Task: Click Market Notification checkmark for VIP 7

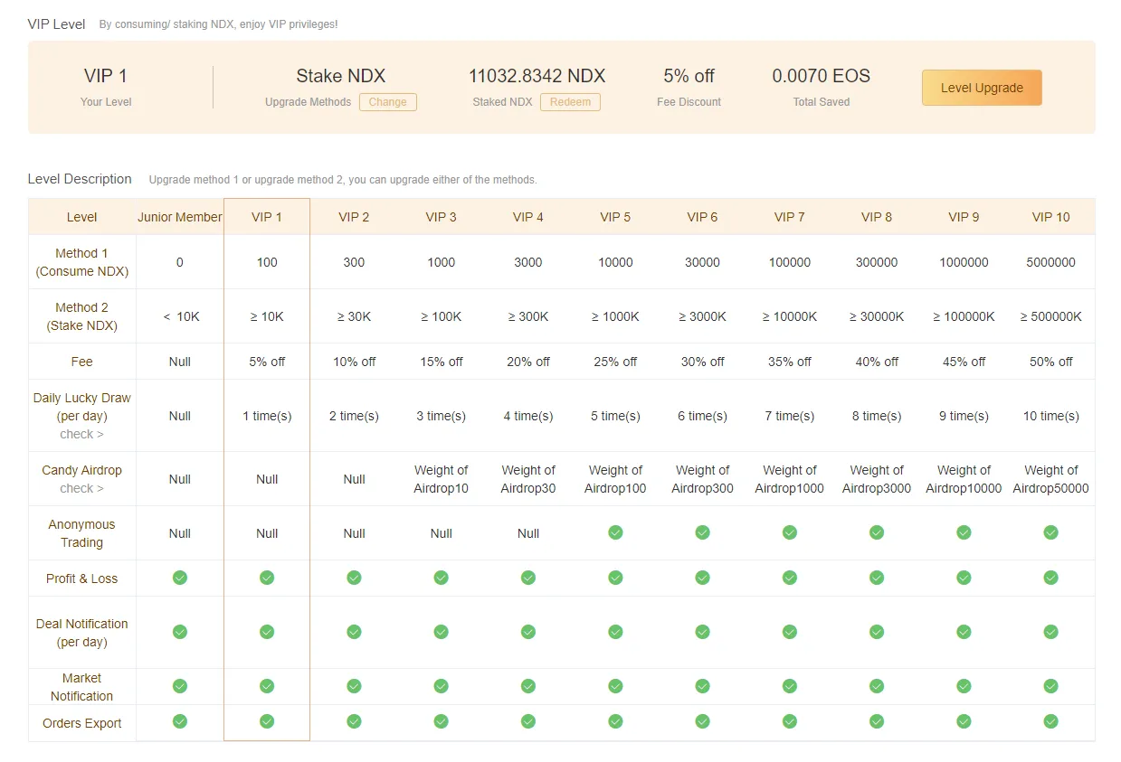Action: (790, 686)
